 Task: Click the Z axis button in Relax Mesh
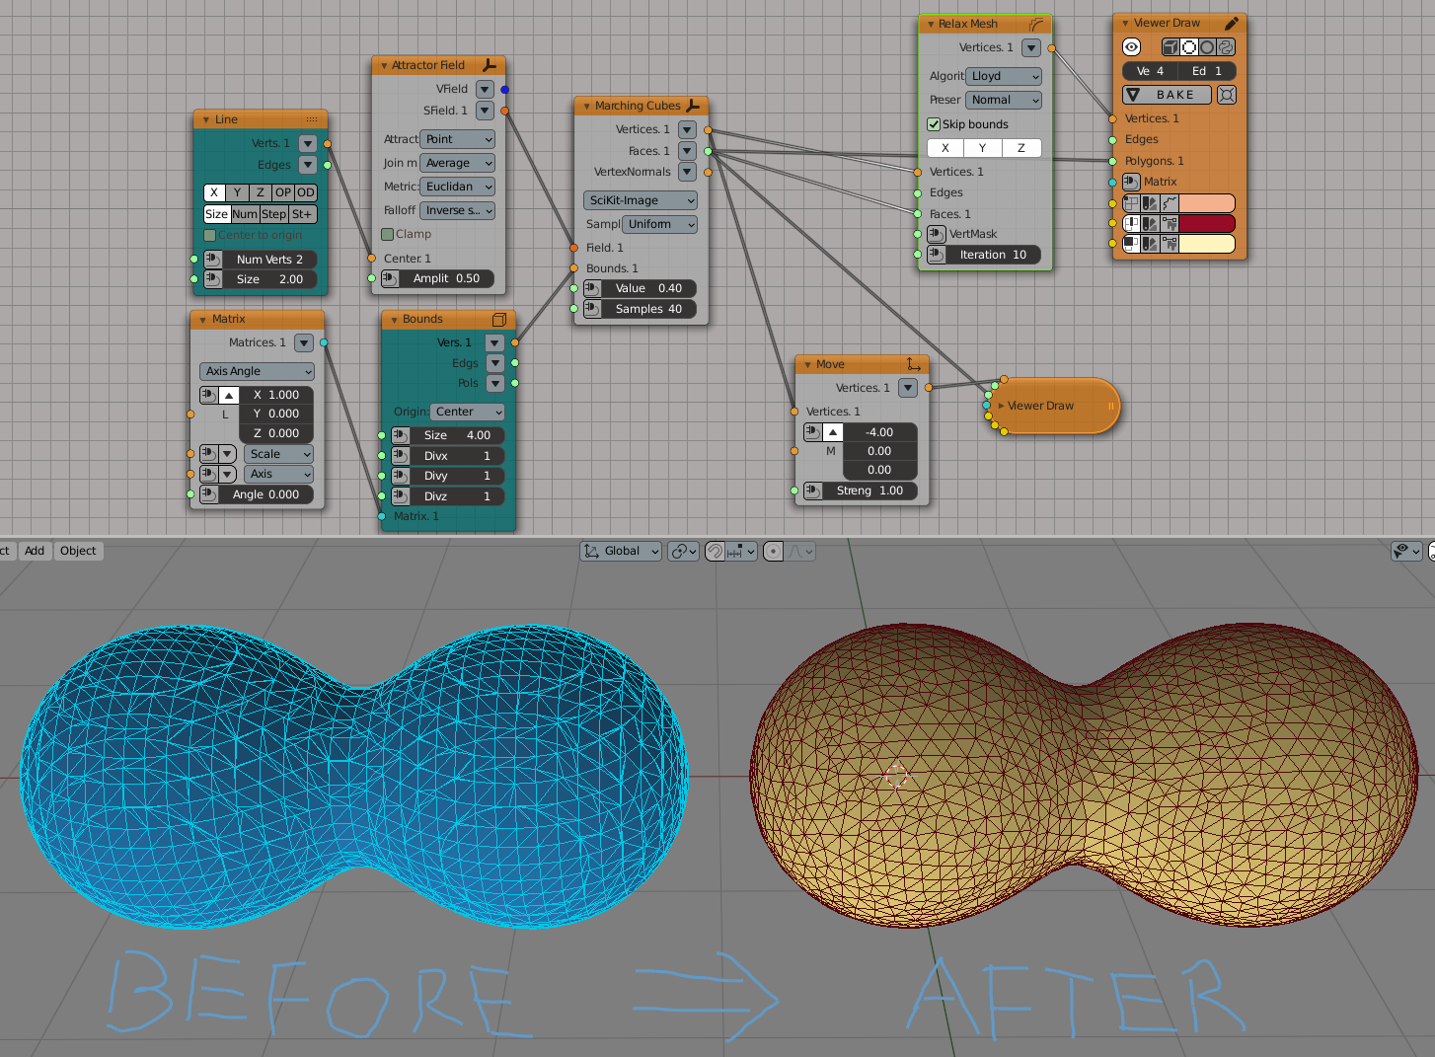tap(1020, 148)
